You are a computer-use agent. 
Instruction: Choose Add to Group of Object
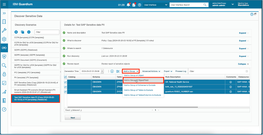tap(134, 76)
